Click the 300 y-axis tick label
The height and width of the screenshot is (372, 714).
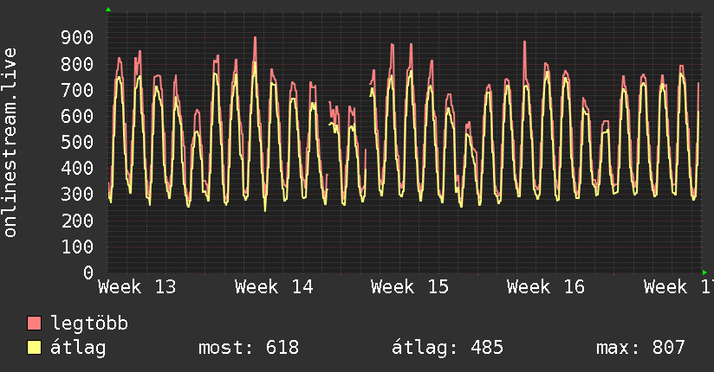pos(77,195)
